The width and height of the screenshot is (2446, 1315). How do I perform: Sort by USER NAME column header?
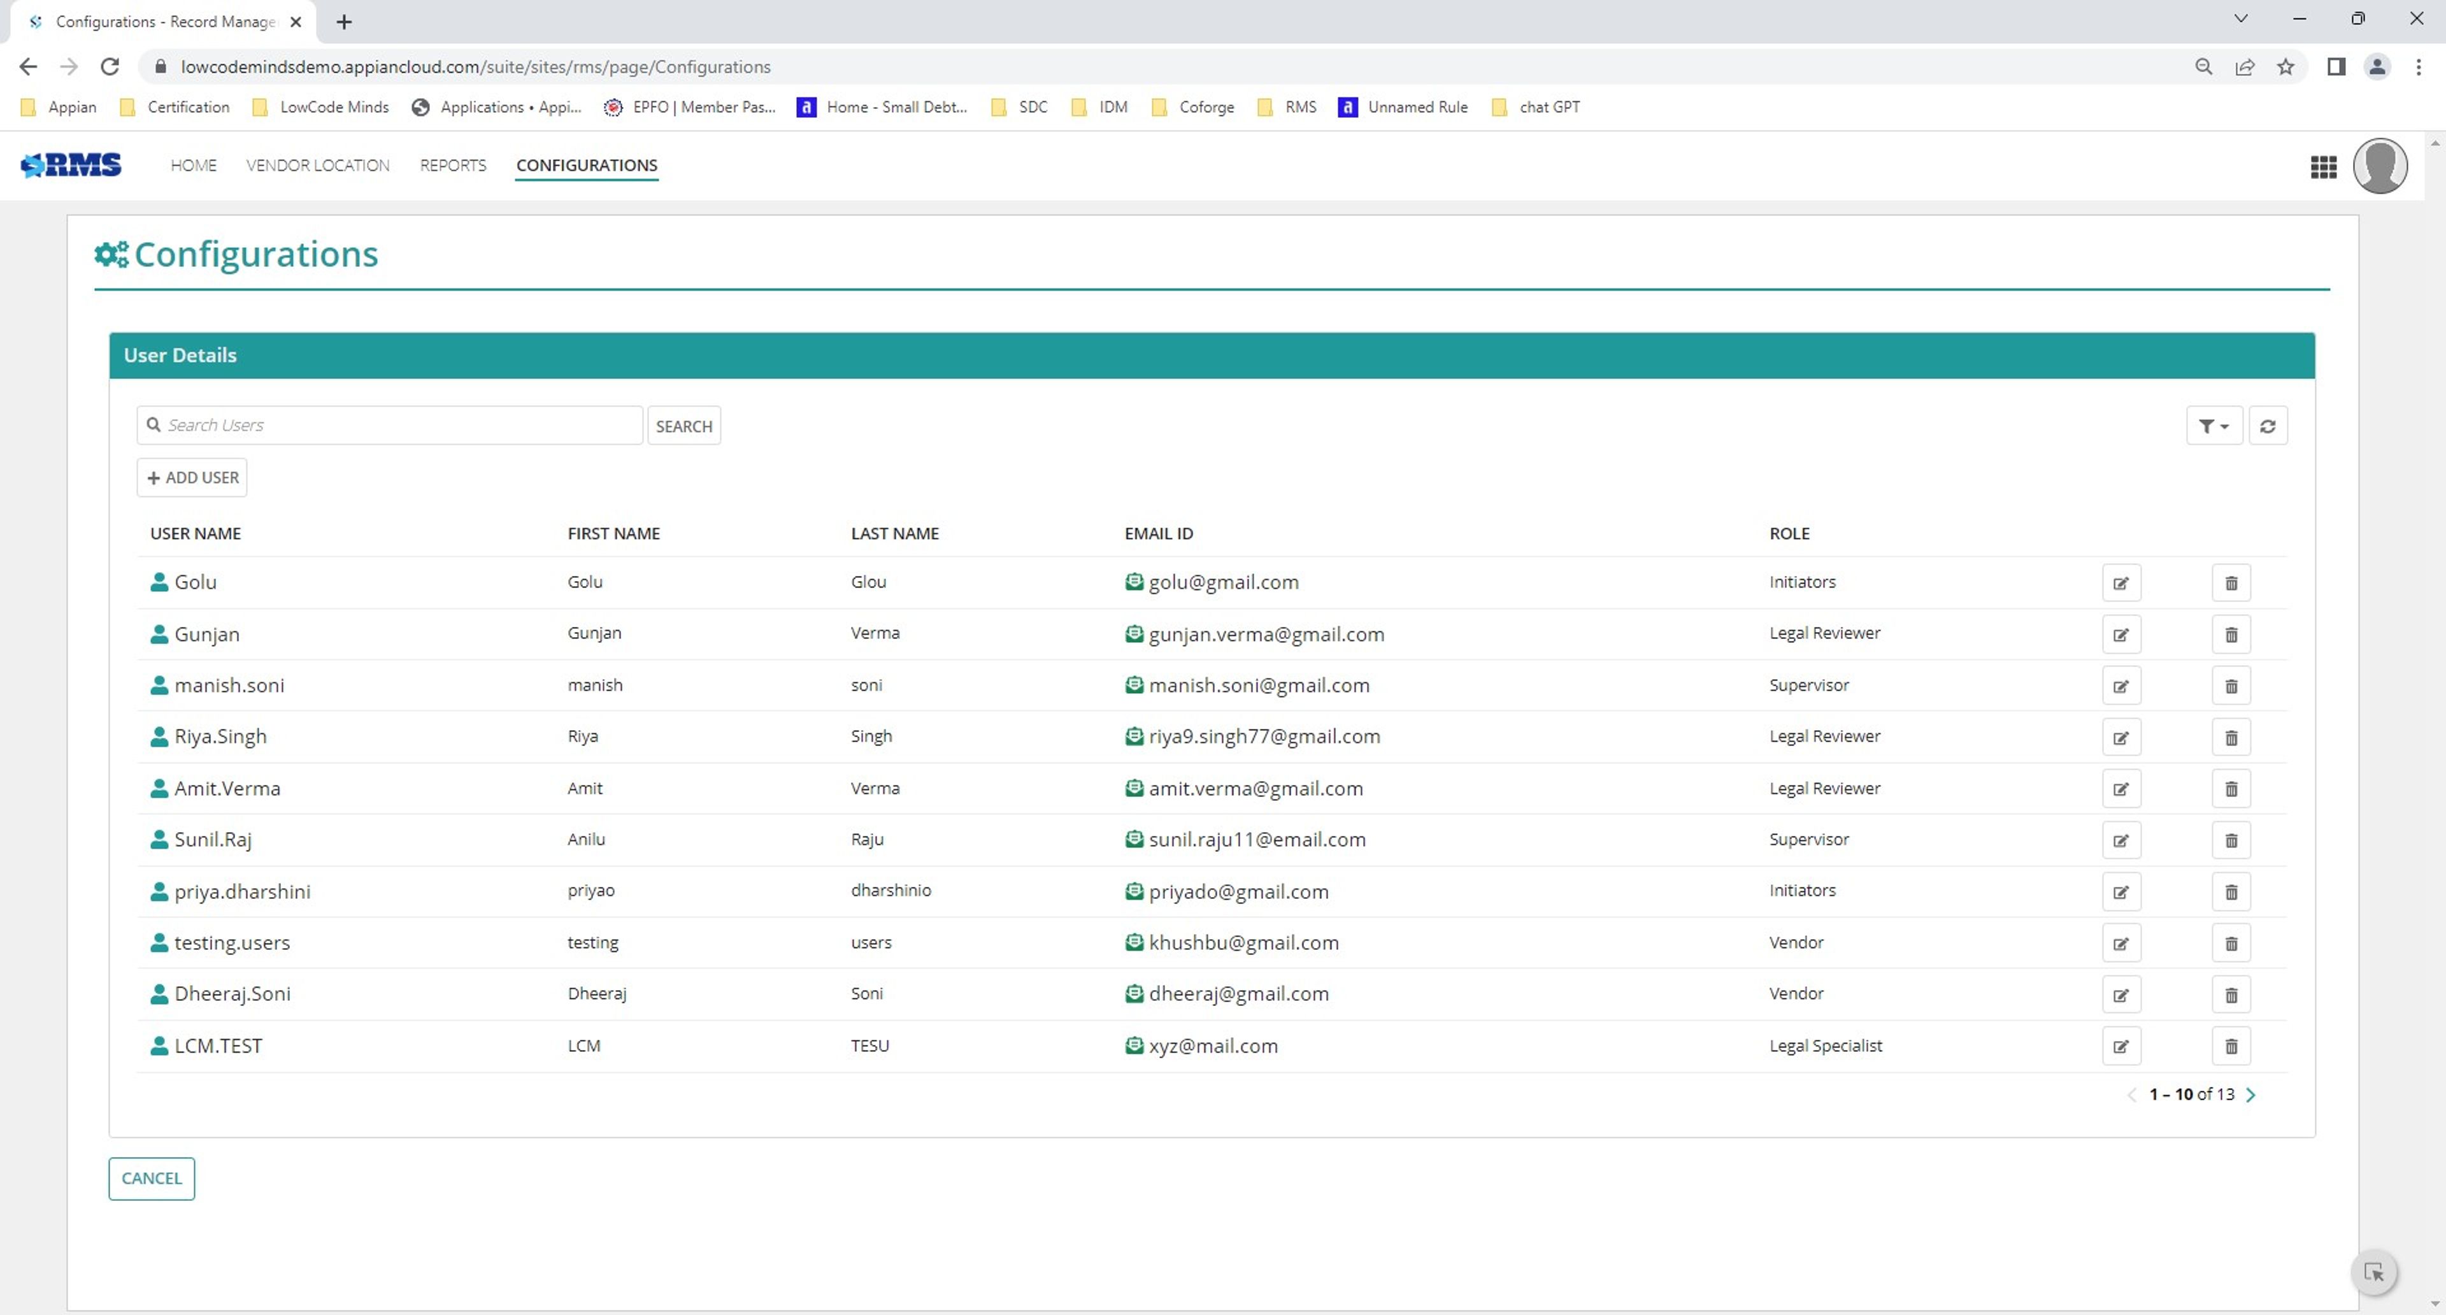pyautogui.click(x=196, y=534)
